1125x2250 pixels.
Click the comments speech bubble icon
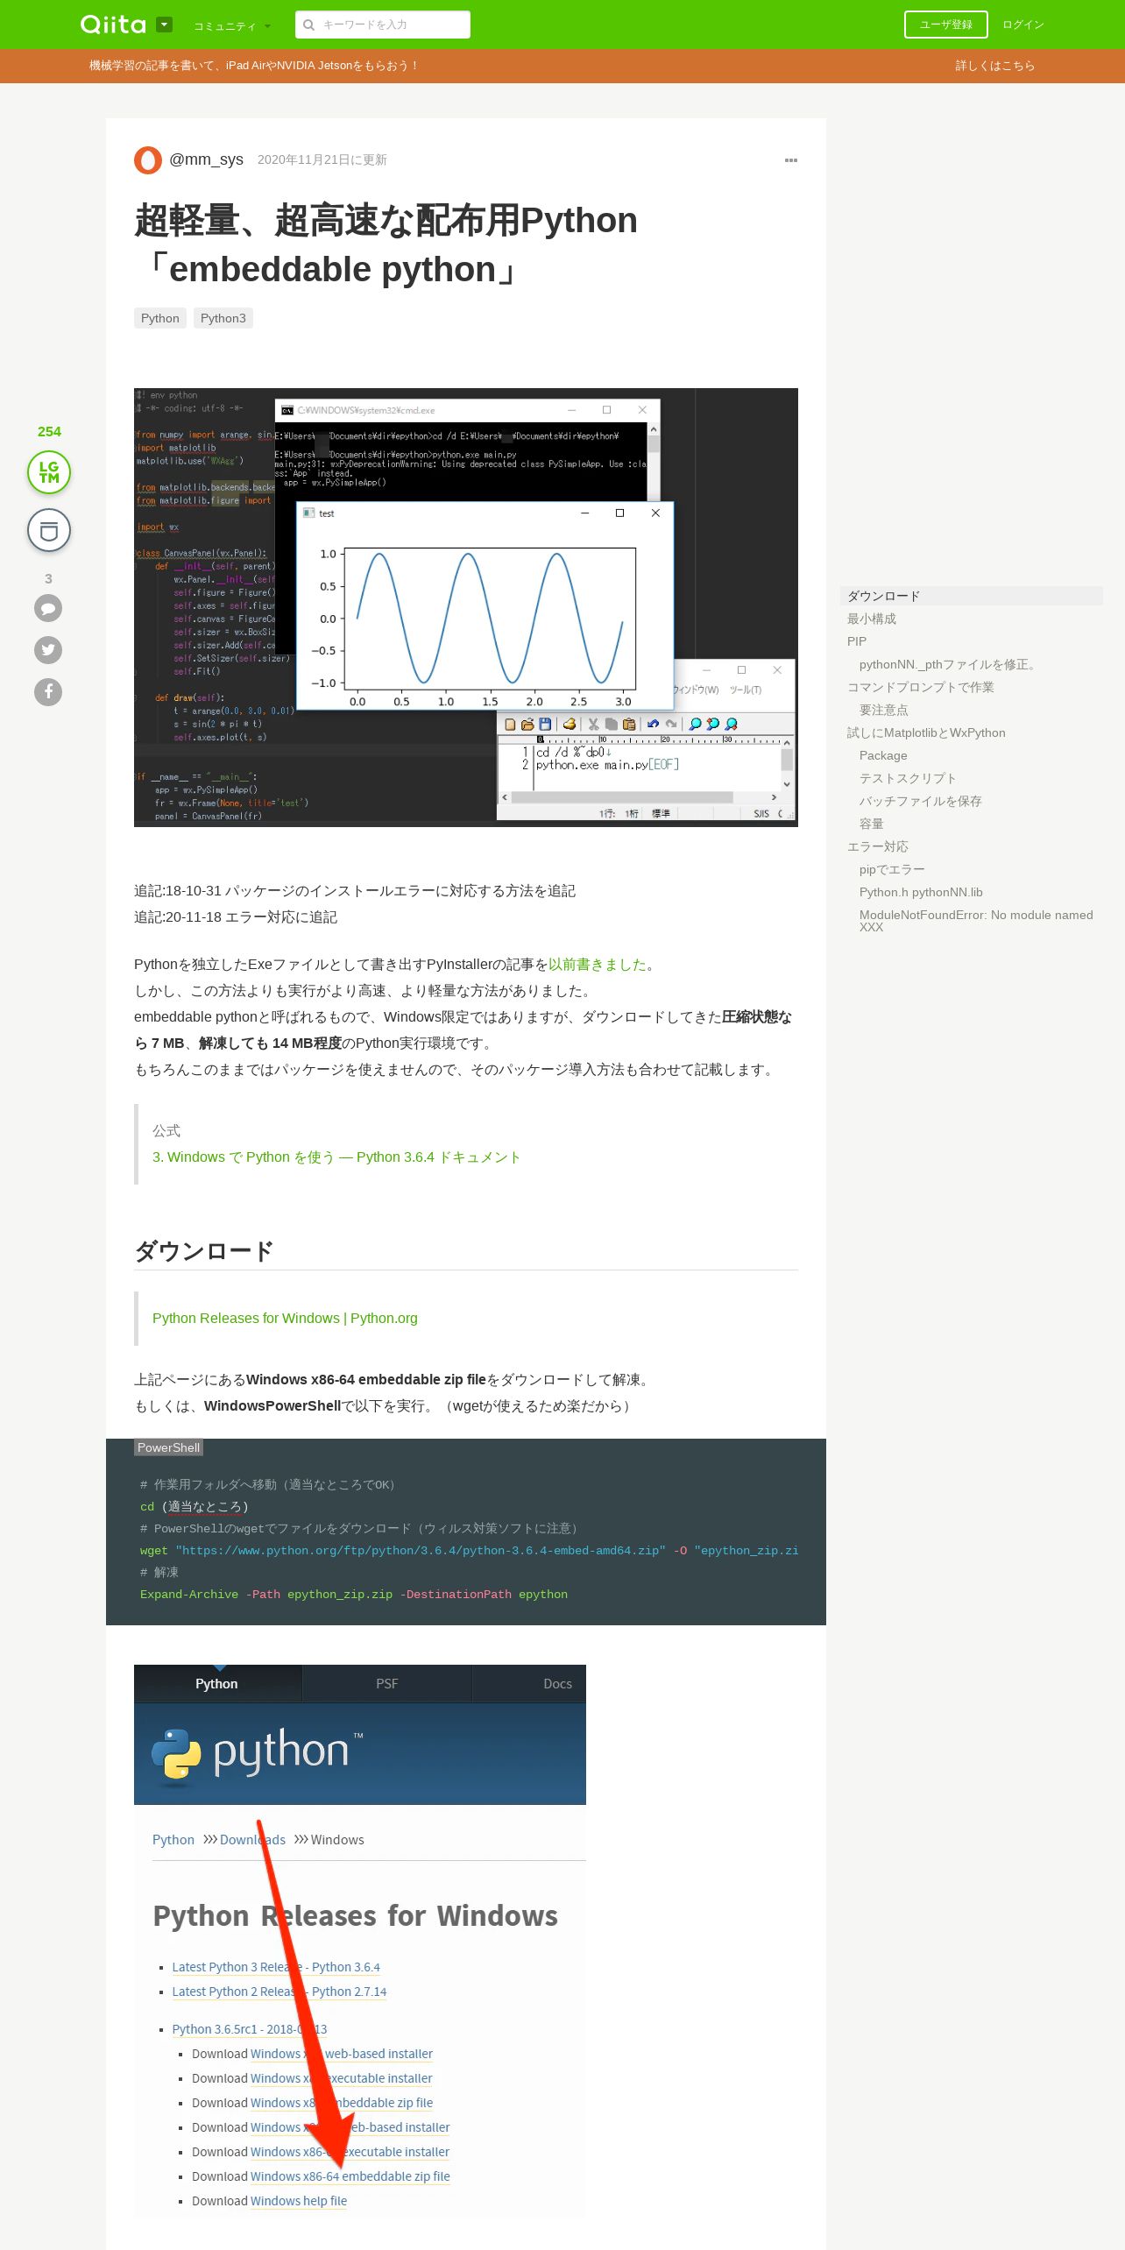tap(48, 608)
